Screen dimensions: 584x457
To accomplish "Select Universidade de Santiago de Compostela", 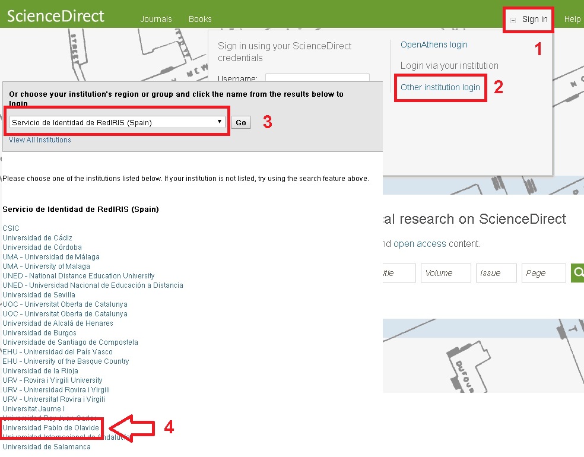I will coord(71,342).
